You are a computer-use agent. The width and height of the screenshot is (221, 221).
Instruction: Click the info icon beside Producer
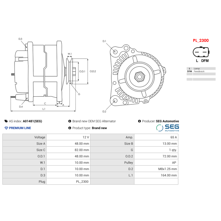139,121
